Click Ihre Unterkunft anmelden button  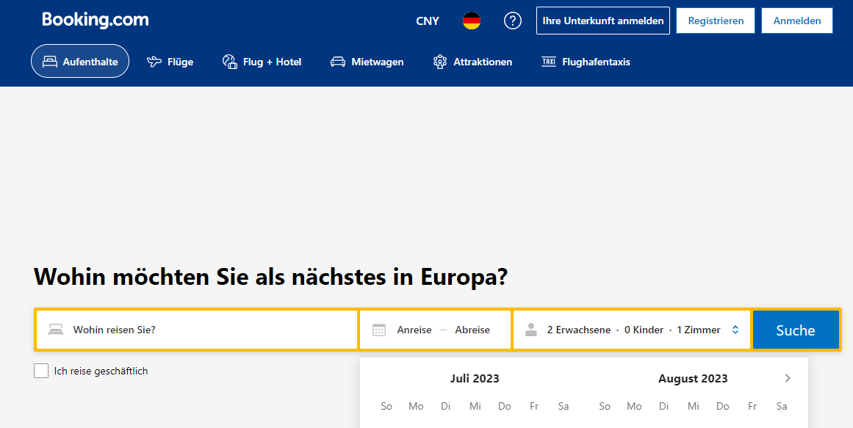(x=603, y=21)
